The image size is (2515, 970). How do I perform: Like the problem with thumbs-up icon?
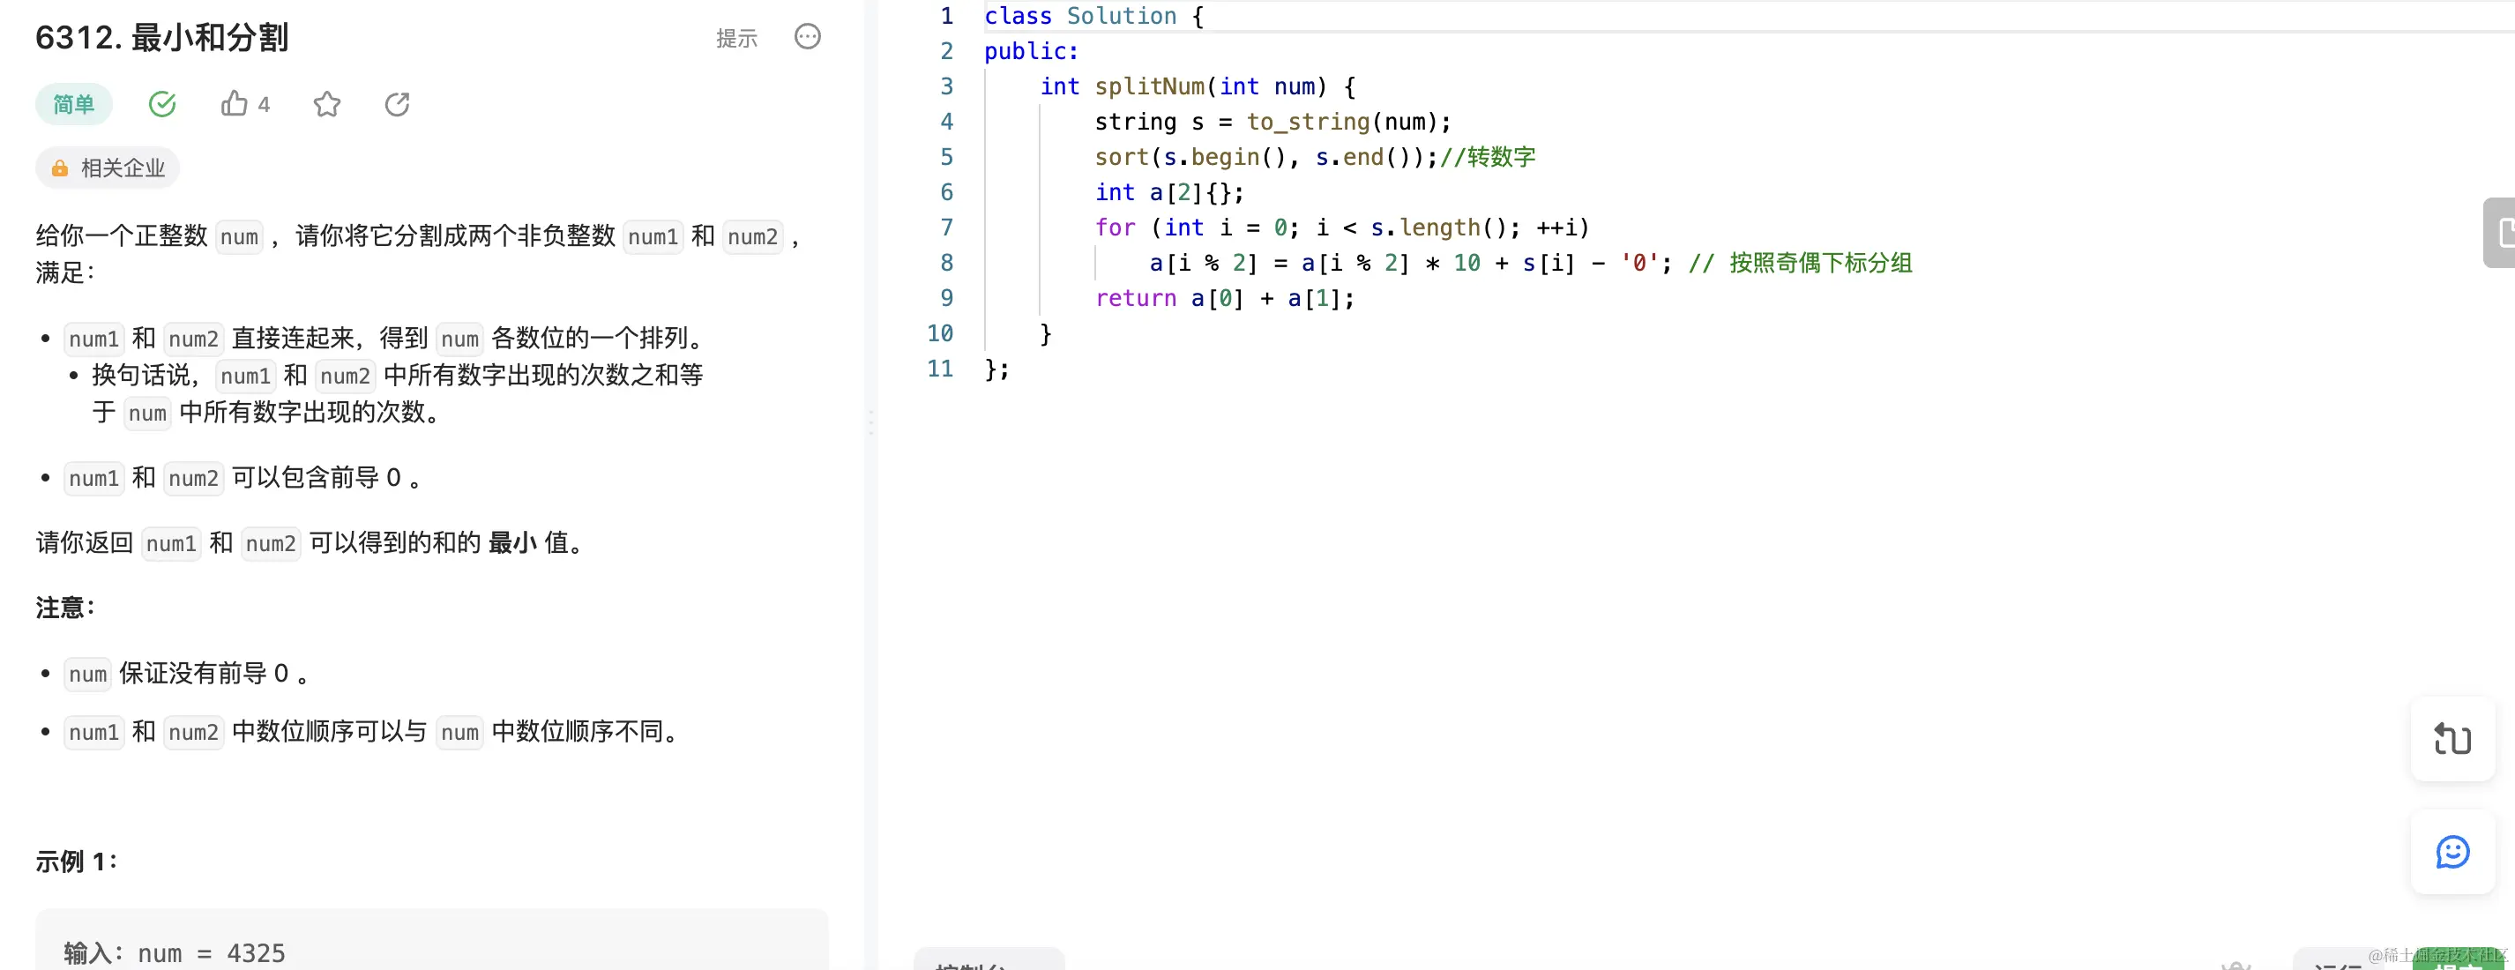[x=235, y=103]
